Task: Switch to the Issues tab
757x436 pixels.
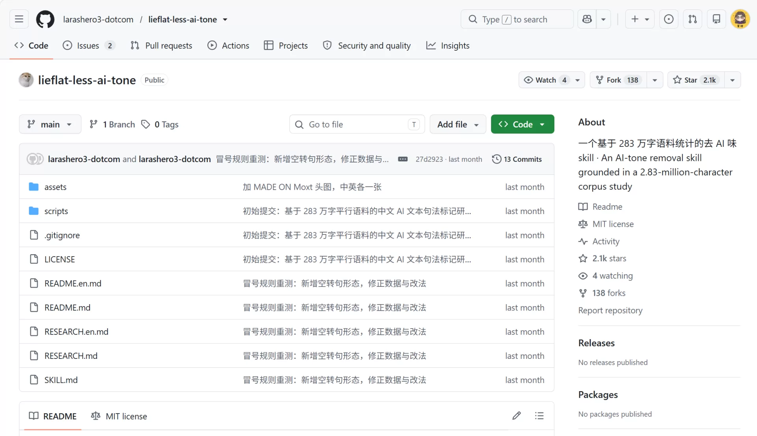Action: 89,46
